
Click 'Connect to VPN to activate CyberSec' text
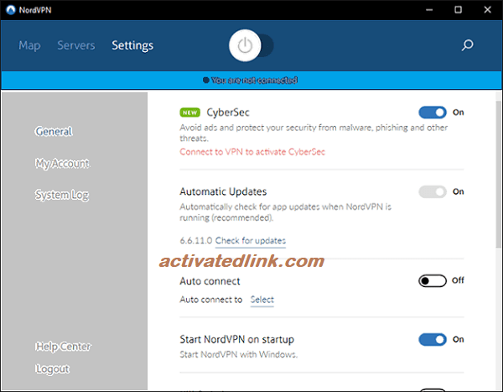(x=252, y=152)
